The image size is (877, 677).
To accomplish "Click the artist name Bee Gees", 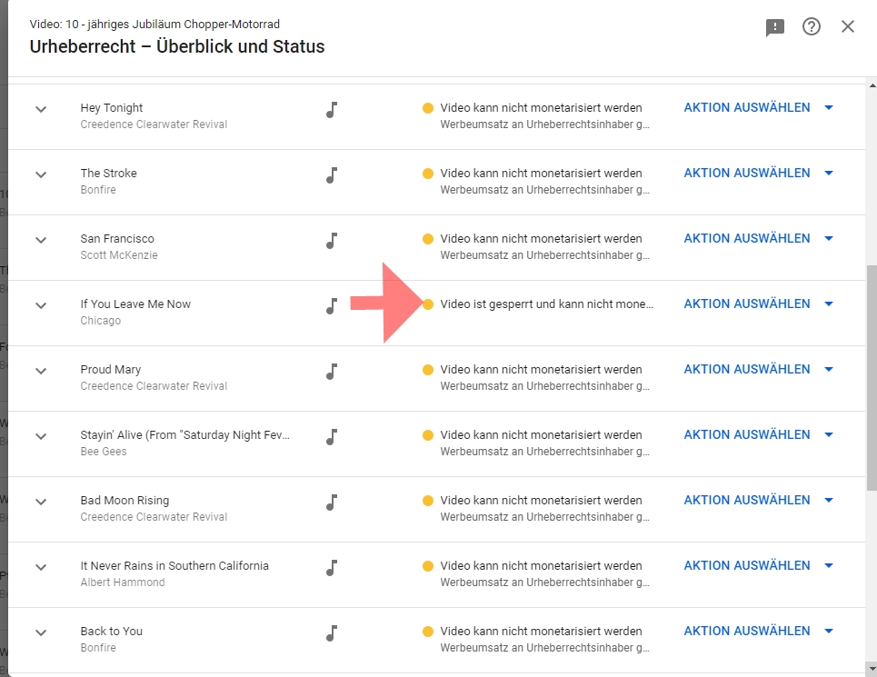I will tap(104, 451).
